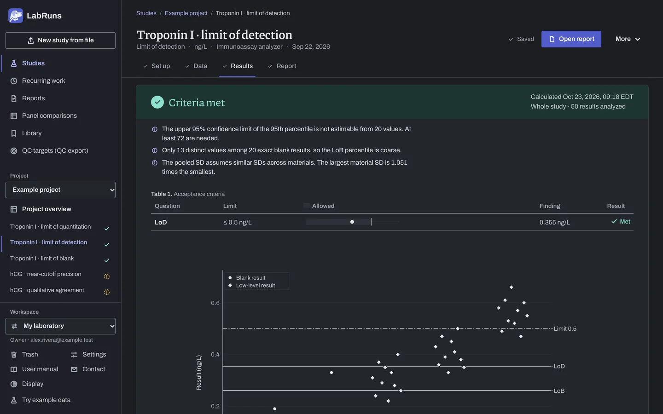Follow the Studies breadcrumb link
Image resolution: width=663 pixels, height=414 pixels.
146,13
